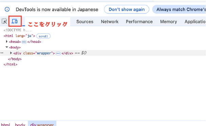Click the ellipsis badge inside head element
The height and width of the screenshot is (126, 206).
coord(24,42)
